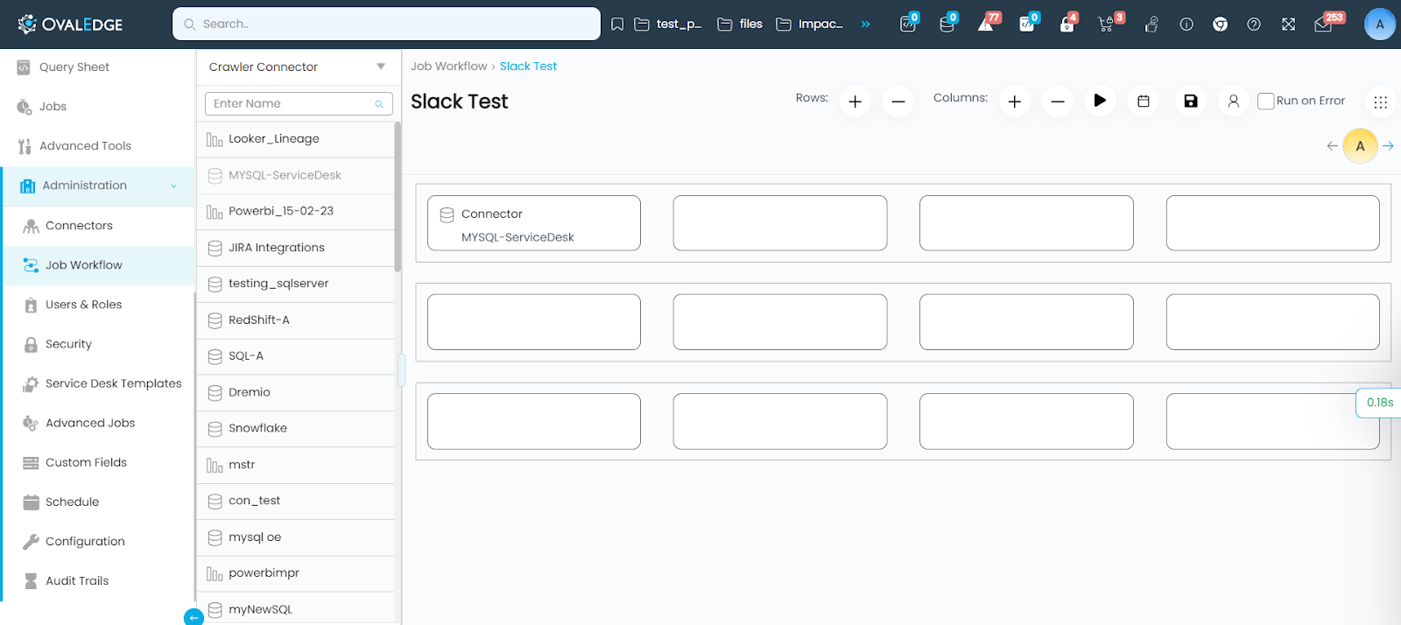This screenshot has width=1401, height=625.
Task: Open Users & Roles in sidebar
Action: 83,305
